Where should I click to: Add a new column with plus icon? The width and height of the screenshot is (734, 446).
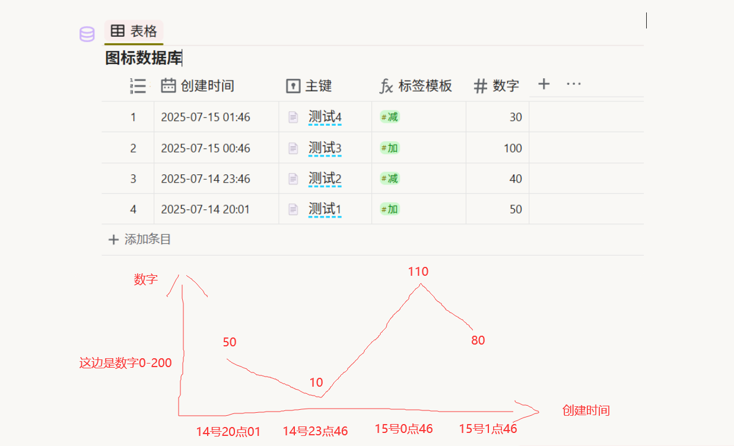click(544, 84)
